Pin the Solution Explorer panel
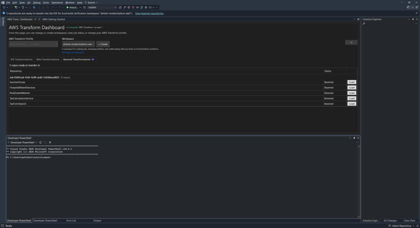 point(413,19)
